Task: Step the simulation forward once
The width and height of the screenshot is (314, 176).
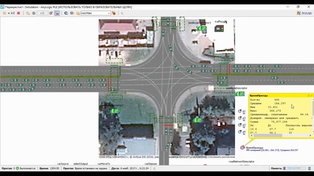Action: coord(13,13)
